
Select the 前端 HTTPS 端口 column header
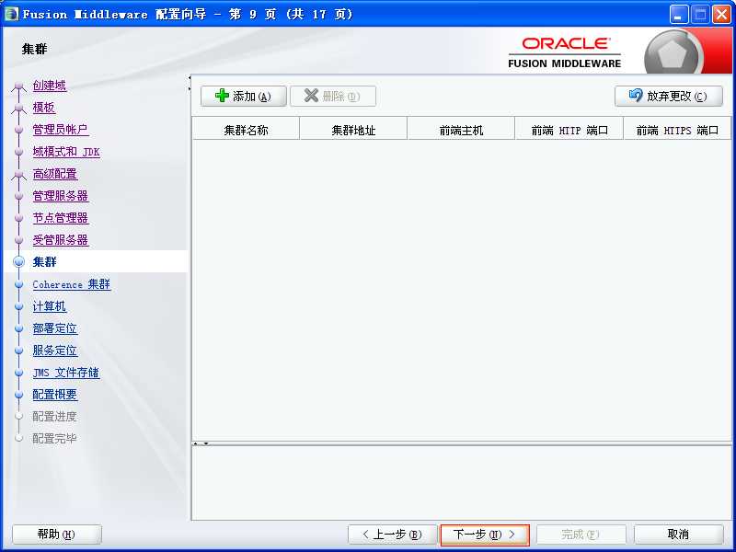tap(677, 130)
